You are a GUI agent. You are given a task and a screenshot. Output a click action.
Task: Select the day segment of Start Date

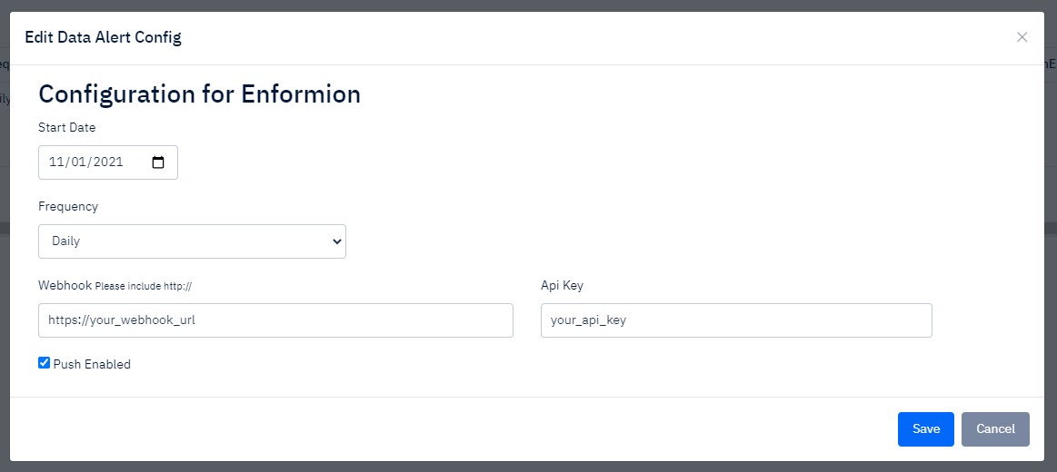point(78,162)
